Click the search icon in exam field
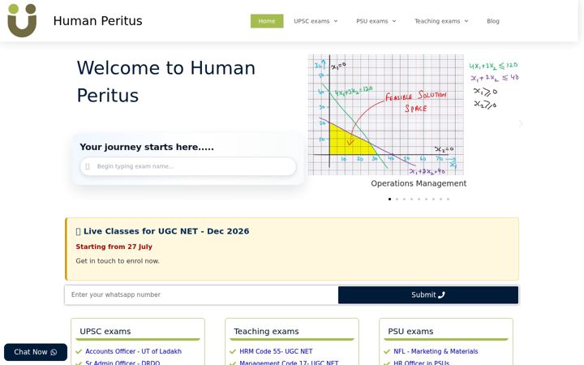Viewport: 584px width, 365px height. [x=88, y=166]
